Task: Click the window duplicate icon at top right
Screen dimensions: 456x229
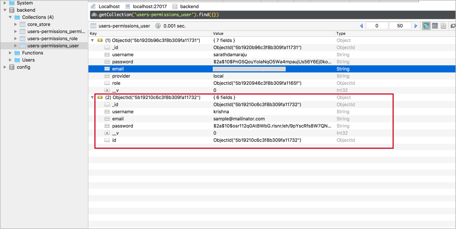Action: [x=453, y=26]
